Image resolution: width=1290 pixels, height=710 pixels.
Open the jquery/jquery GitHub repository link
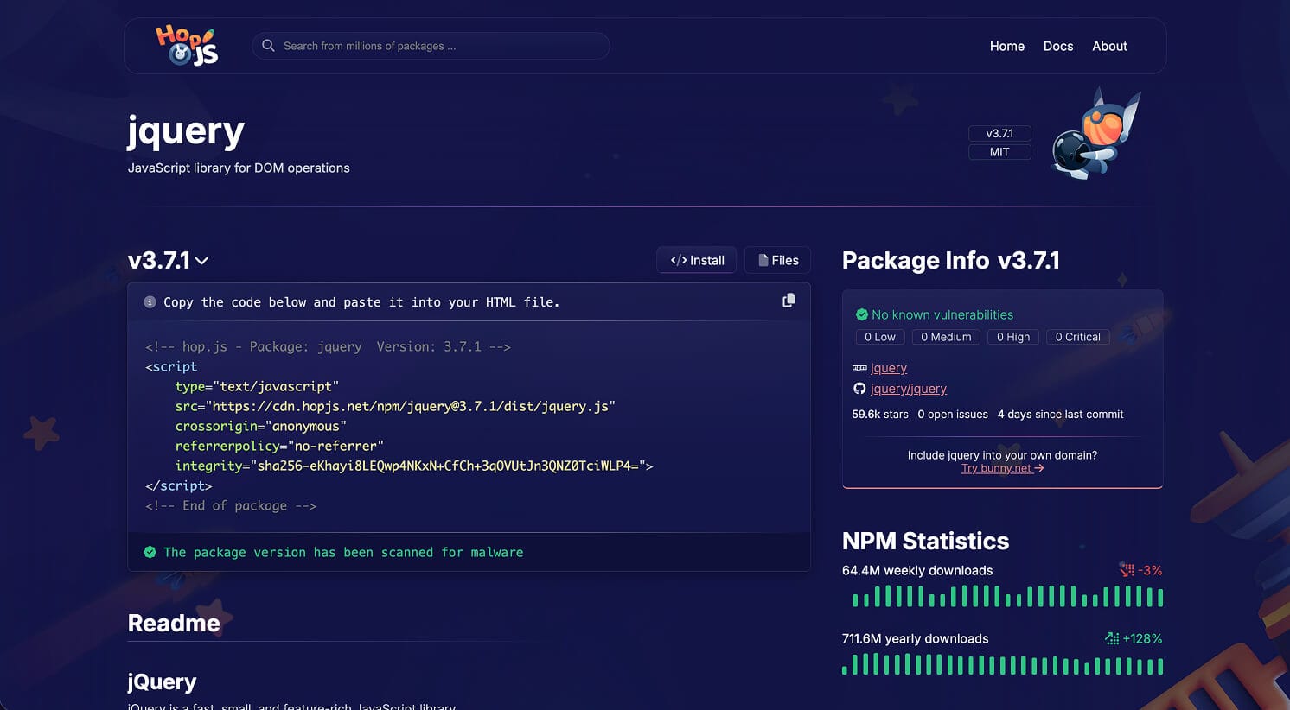point(908,389)
